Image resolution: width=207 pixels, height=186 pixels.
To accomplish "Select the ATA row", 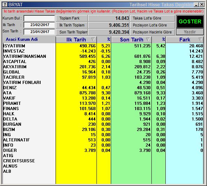I will tap(103, 93).
